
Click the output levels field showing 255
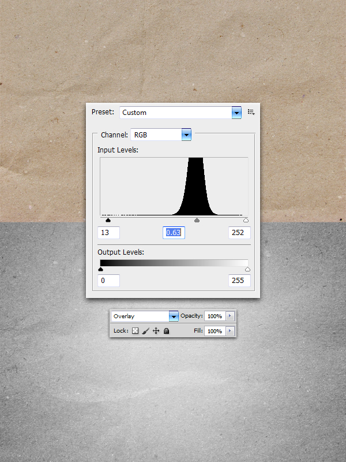click(x=239, y=280)
